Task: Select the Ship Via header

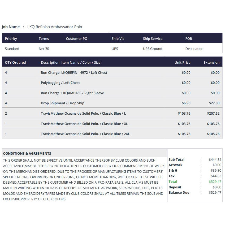Action: (118, 38)
